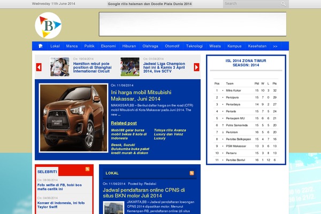
Task: Click Persepam MU in standings table
Action: tap(235, 118)
